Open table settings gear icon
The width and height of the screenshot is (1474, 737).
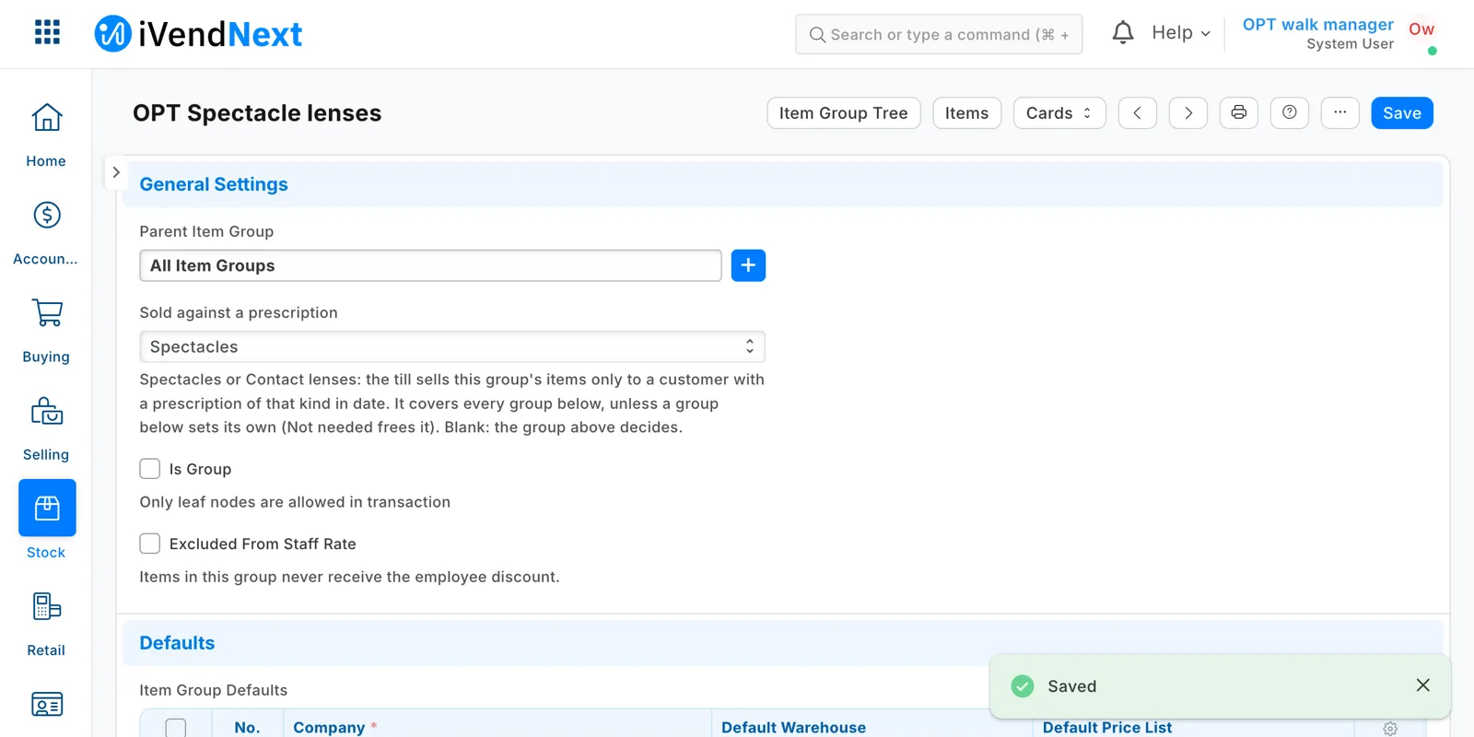pos(1390,728)
